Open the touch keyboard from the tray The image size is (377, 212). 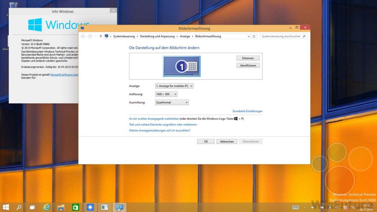tap(295, 208)
